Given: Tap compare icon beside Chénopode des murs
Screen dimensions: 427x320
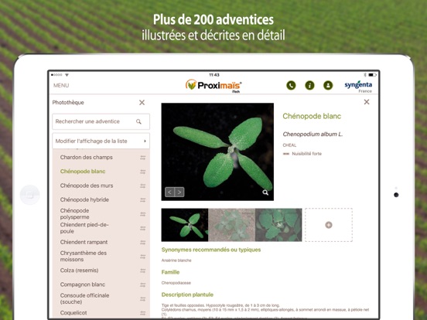Looking at the screenshot, I should pos(143,186).
